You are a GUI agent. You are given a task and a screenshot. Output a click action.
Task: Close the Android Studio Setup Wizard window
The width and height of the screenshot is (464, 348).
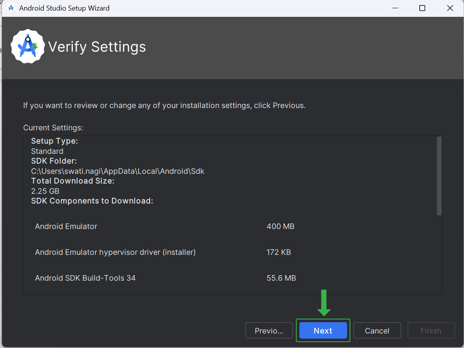450,8
